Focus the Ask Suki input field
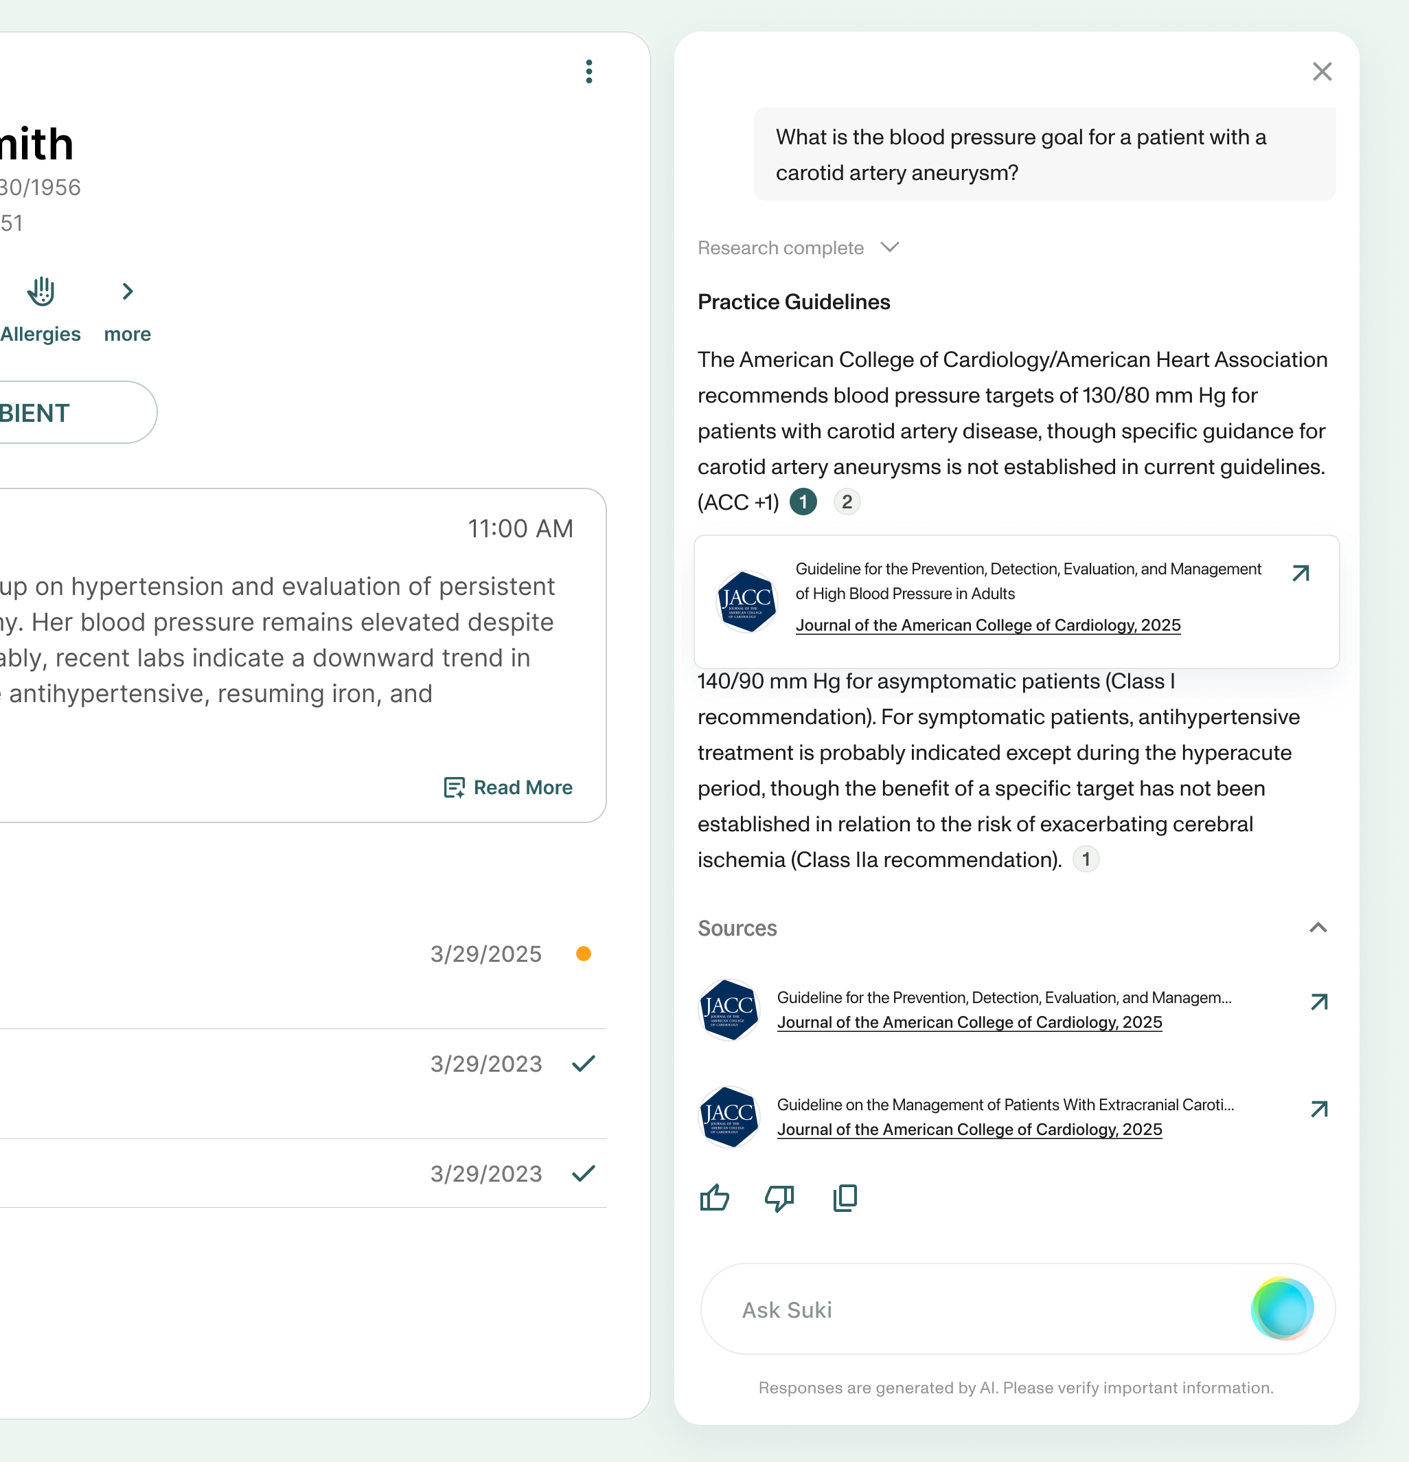Screen dimensions: 1409x1462 tap(1018, 1309)
